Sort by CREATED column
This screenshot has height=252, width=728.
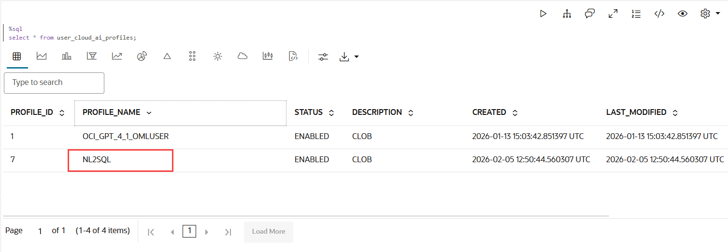pos(515,112)
